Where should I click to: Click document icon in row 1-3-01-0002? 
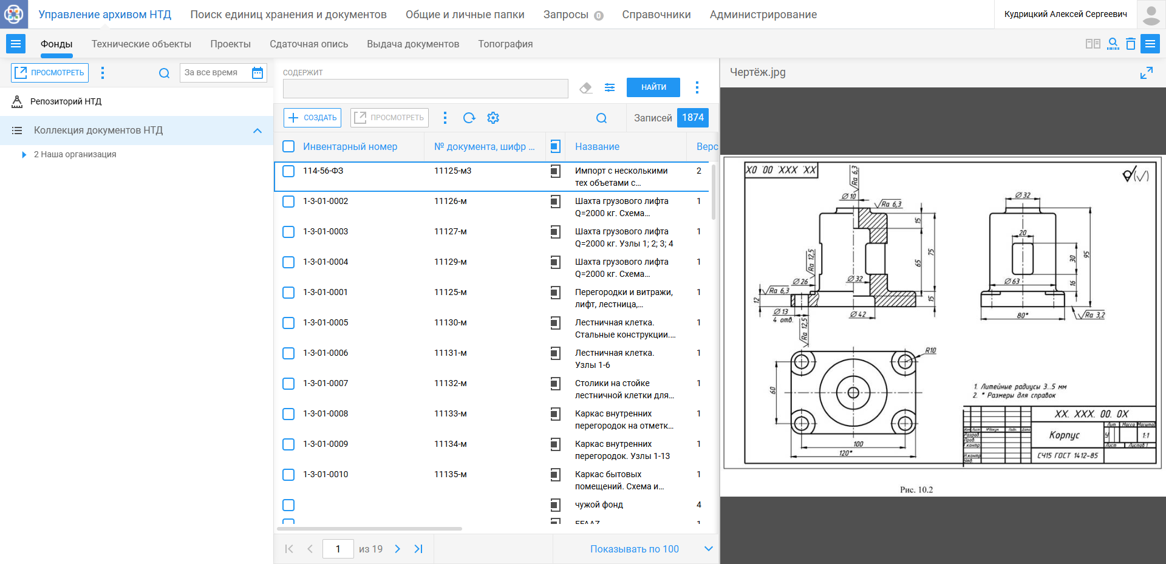pyautogui.click(x=555, y=202)
